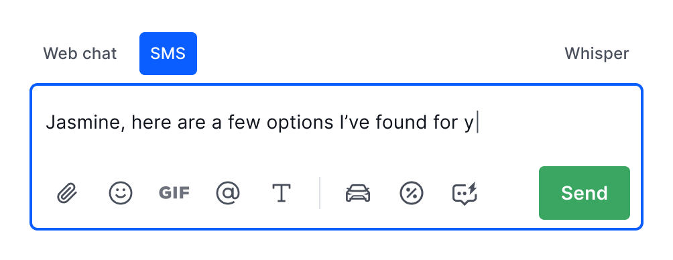Screen dimensions: 673x260
Task: Switch to the Web chat tab
Action: (x=80, y=54)
